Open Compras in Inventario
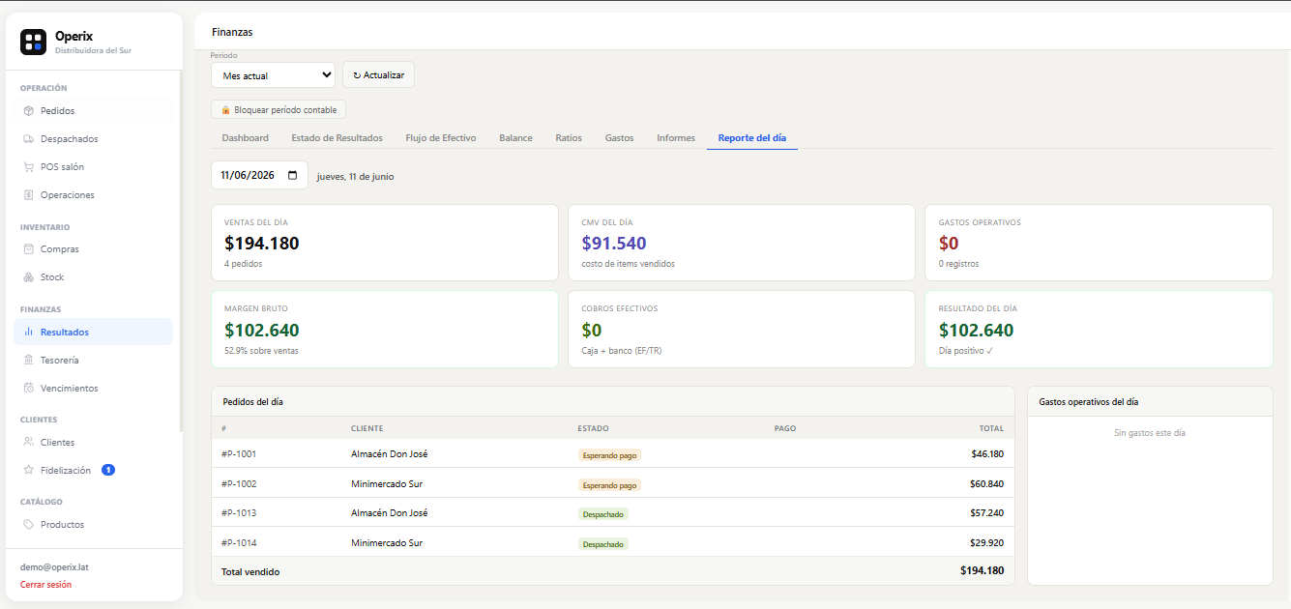Screen dimensions: 1291x609 (x=94, y=249)
